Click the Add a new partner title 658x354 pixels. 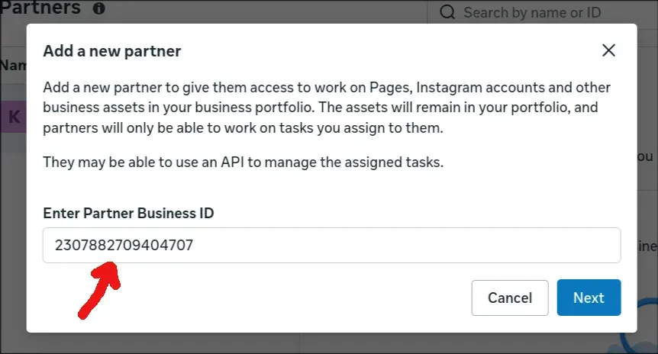112,51
